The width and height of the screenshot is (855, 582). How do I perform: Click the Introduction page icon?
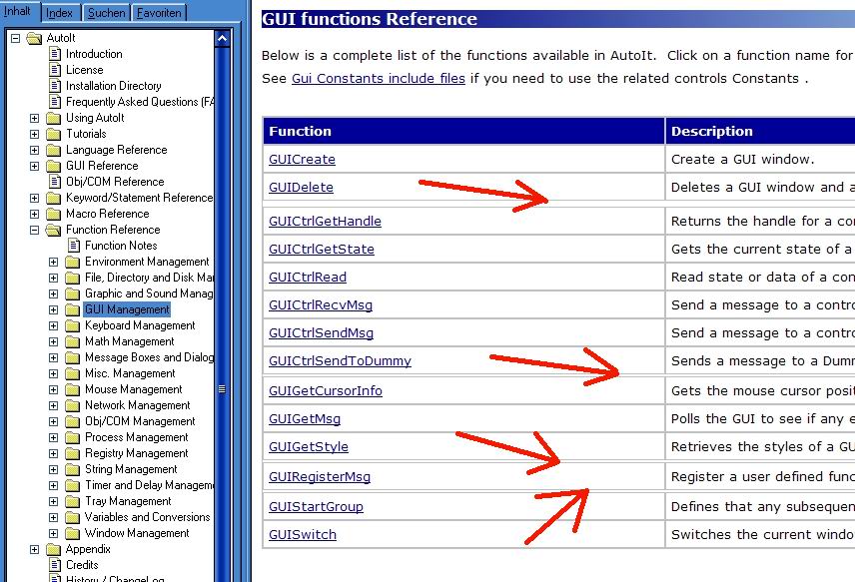coord(55,53)
